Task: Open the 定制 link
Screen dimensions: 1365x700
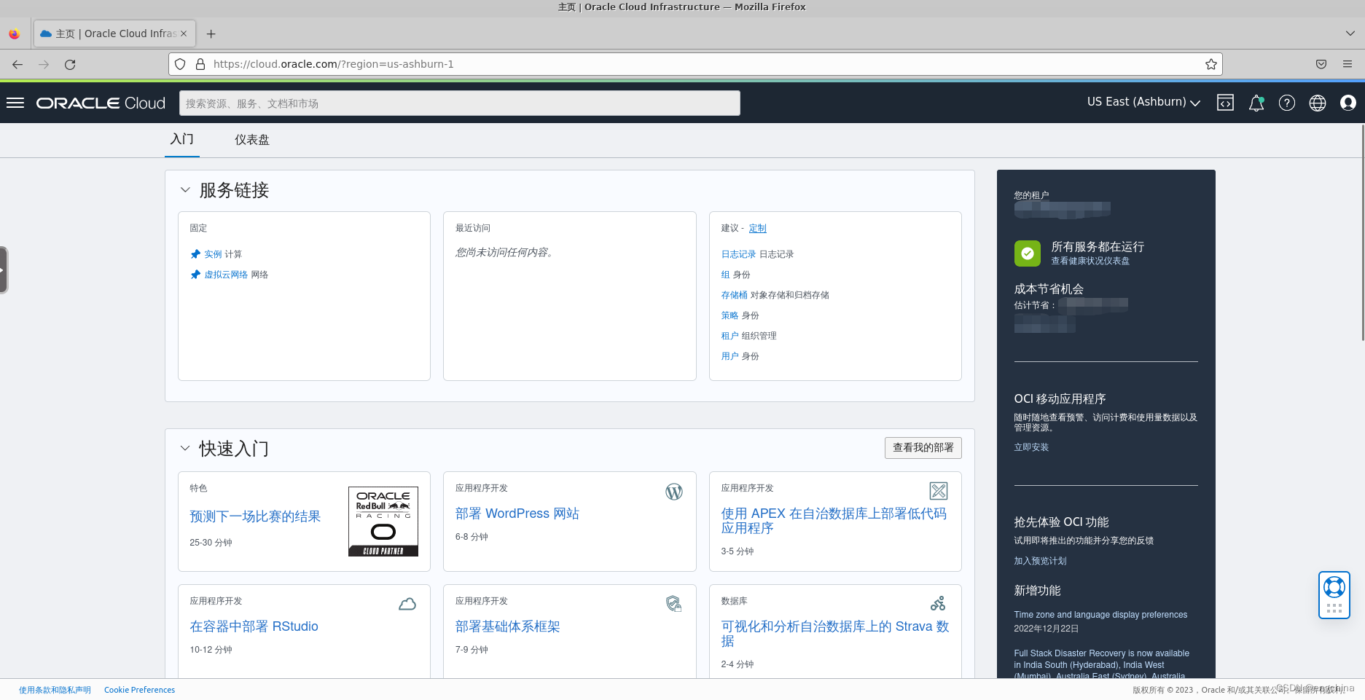Action: pyautogui.click(x=757, y=228)
